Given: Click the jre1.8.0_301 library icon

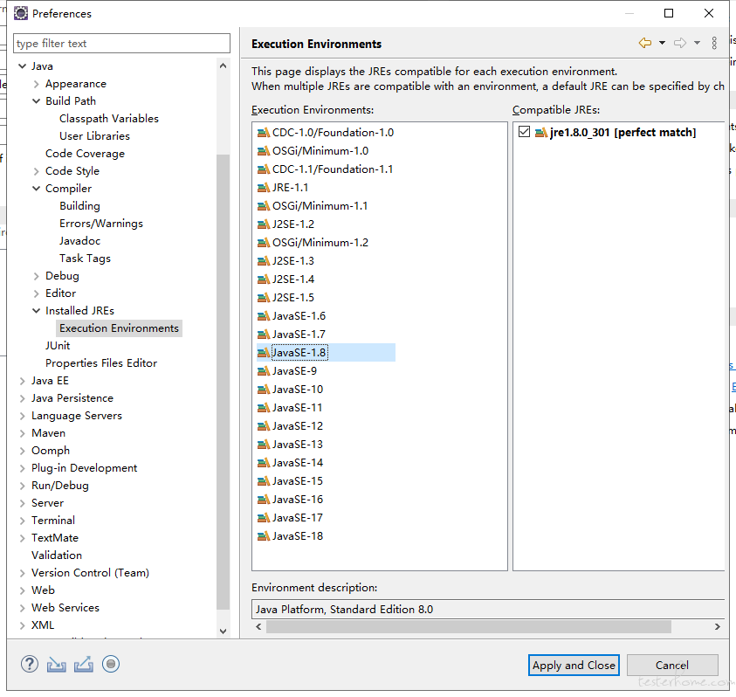Looking at the screenshot, I should point(541,133).
